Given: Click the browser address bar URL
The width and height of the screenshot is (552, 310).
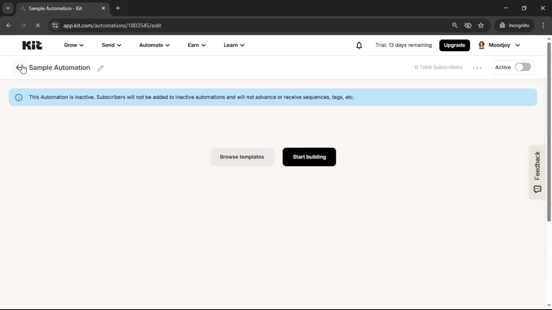Looking at the screenshot, I should pos(112,26).
